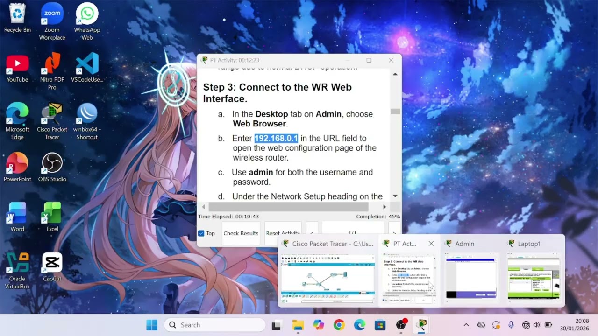Click the up arrow of the vertical scrollbar
The image size is (598, 336).
[x=395, y=74]
